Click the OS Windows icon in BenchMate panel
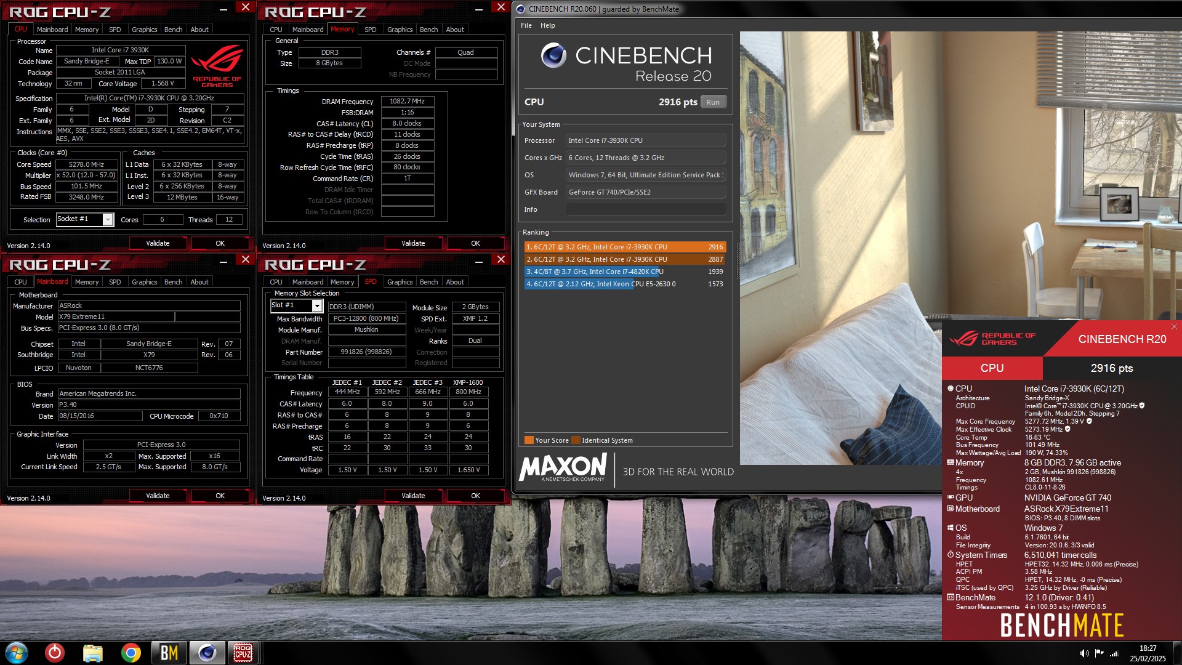The width and height of the screenshot is (1182, 665). pyautogui.click(x=951, y=528)
